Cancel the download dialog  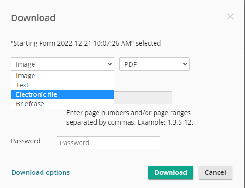pyautogui.click(x=215, y=172)
